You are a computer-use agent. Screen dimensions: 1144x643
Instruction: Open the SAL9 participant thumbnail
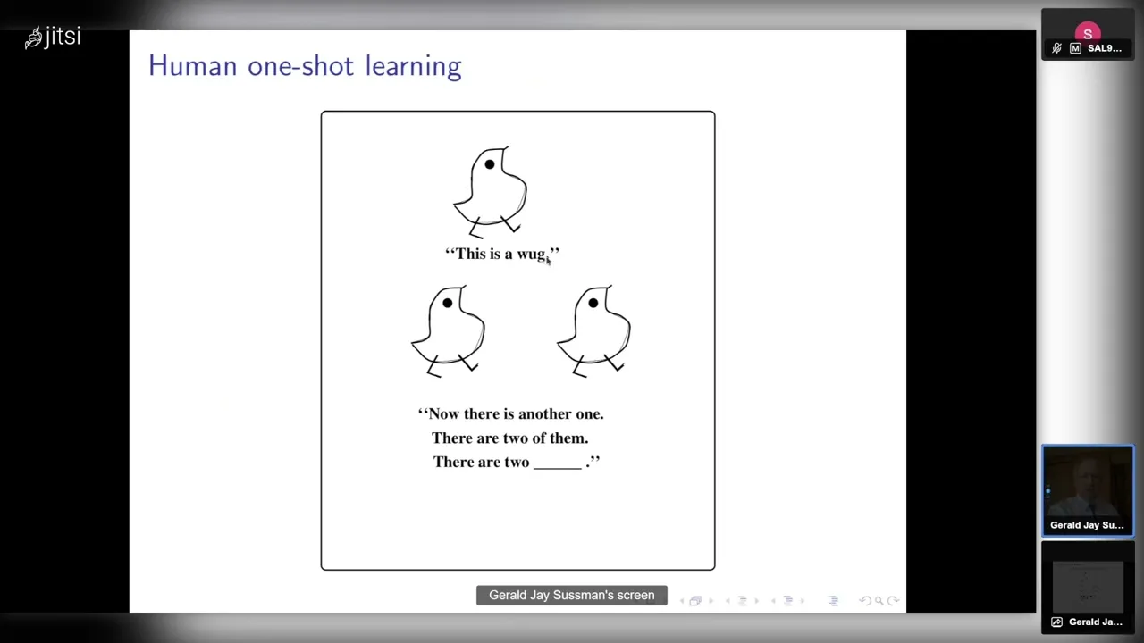pos(1087,35)
